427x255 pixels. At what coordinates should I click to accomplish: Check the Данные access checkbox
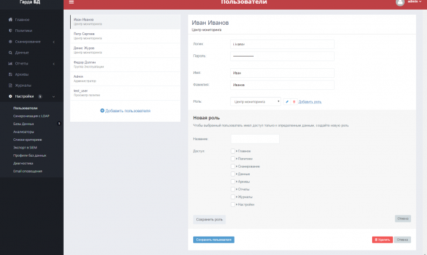click(233, 174)
